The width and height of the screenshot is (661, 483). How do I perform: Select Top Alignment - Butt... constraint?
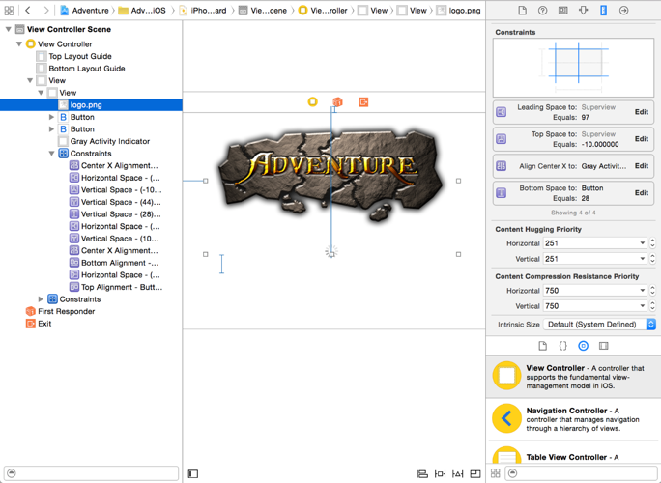(x=116, y=287)
